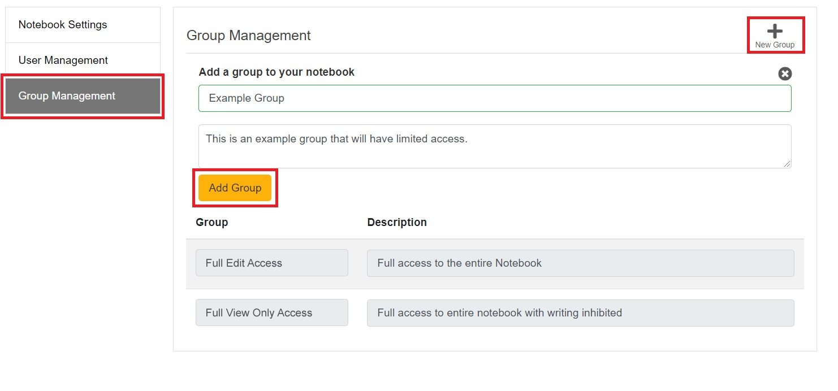Focus the Example Group name field
This screenshot has width=838, height=391.
pos(495,98)
